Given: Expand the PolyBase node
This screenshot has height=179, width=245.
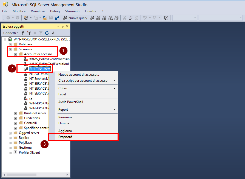Looking at the screenshot, I should 10,143.
